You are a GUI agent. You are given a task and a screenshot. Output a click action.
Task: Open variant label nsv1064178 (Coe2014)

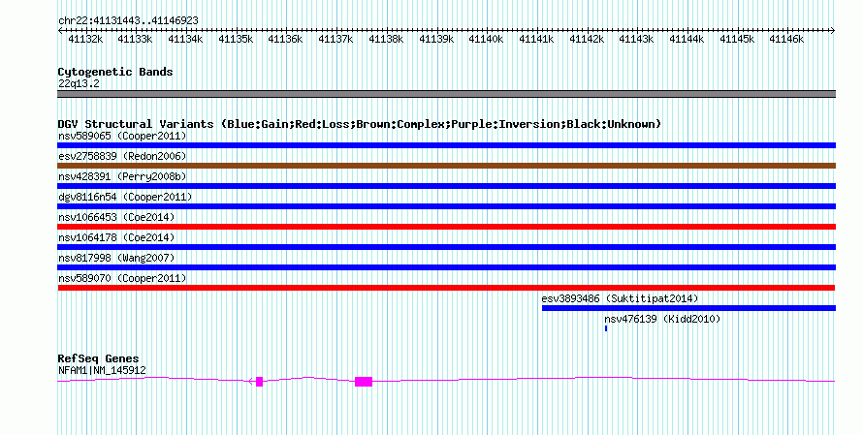tap(116, 237)
